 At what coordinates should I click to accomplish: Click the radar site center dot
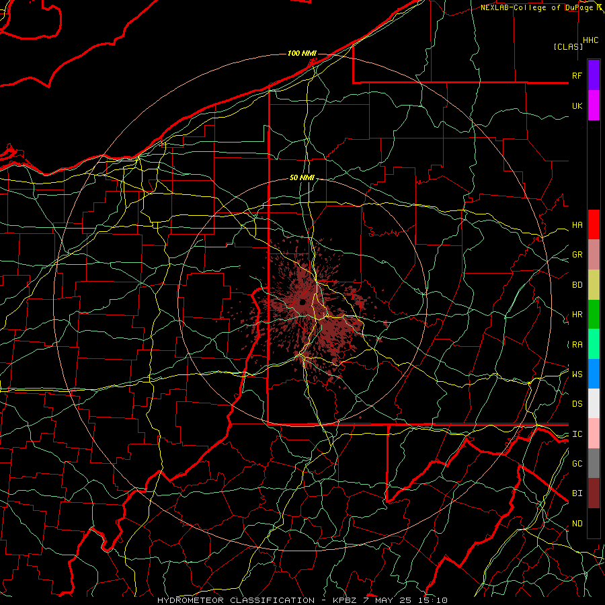click(x=303, y=302)
